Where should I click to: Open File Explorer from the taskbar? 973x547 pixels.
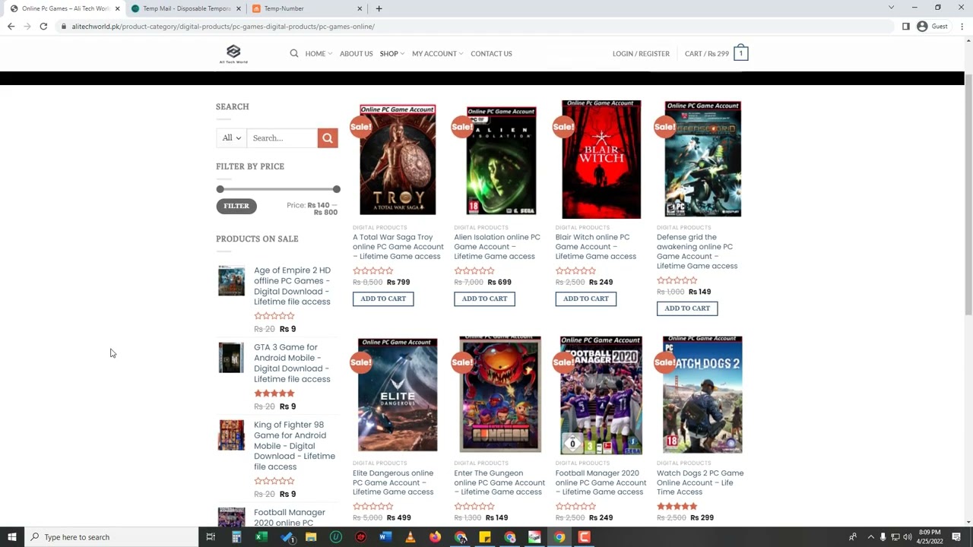(x=311, y=537)
